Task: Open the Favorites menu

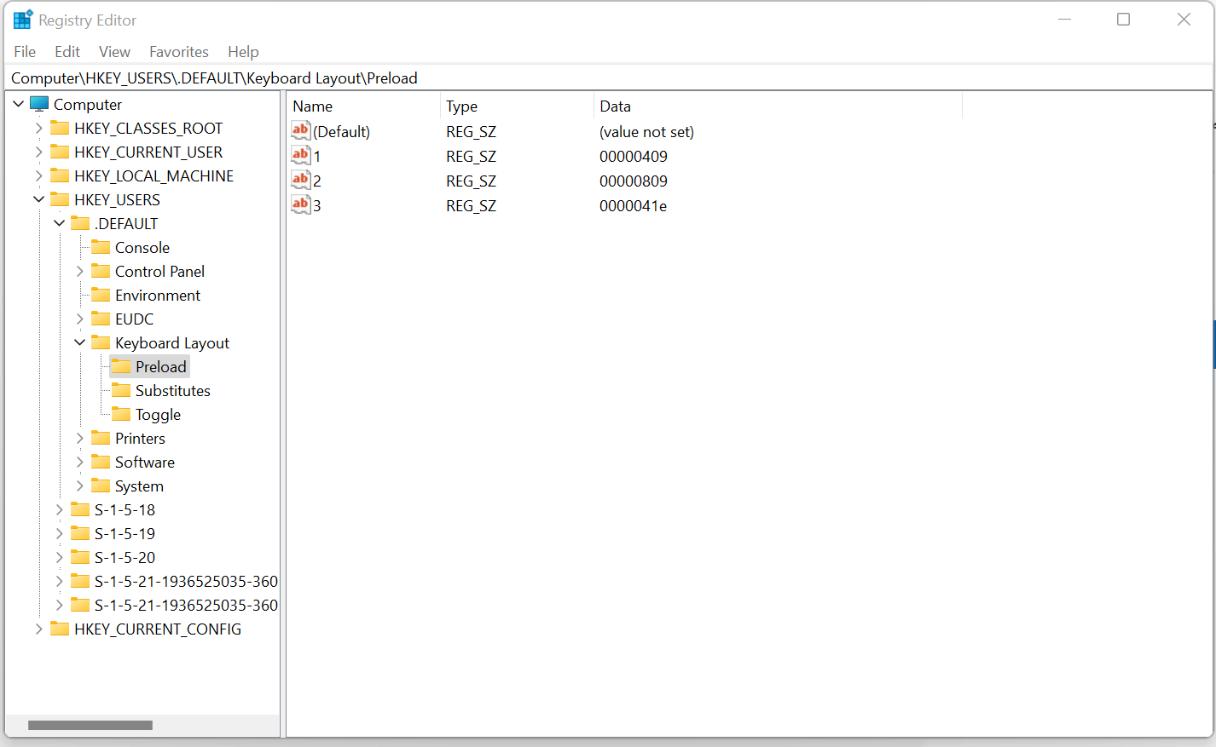Action: 179,52
